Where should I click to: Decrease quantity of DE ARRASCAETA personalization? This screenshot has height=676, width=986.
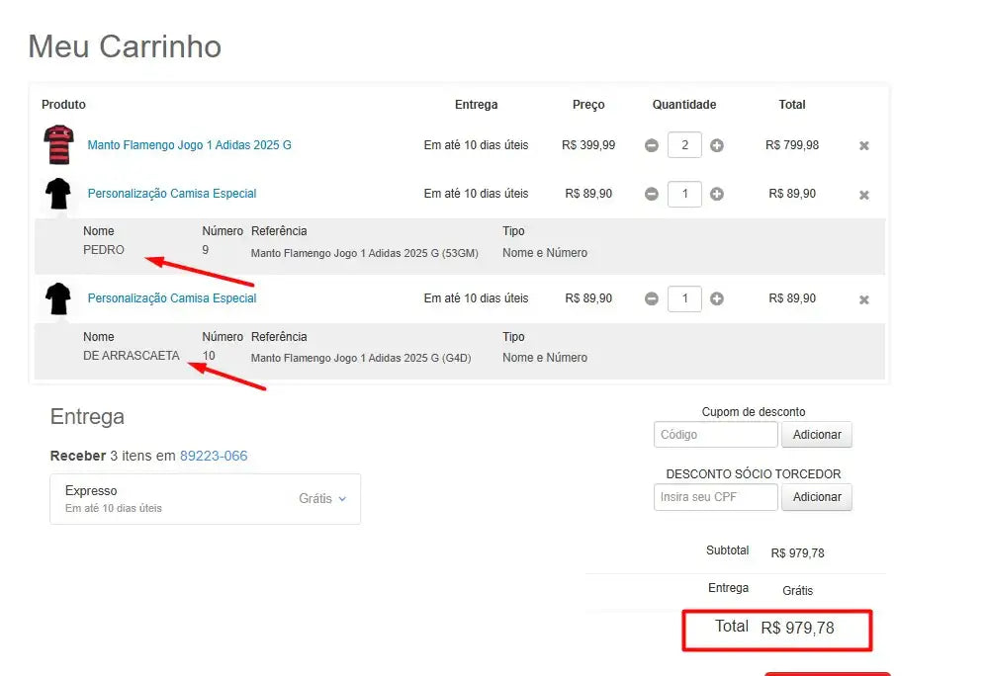tap(651, 298)
